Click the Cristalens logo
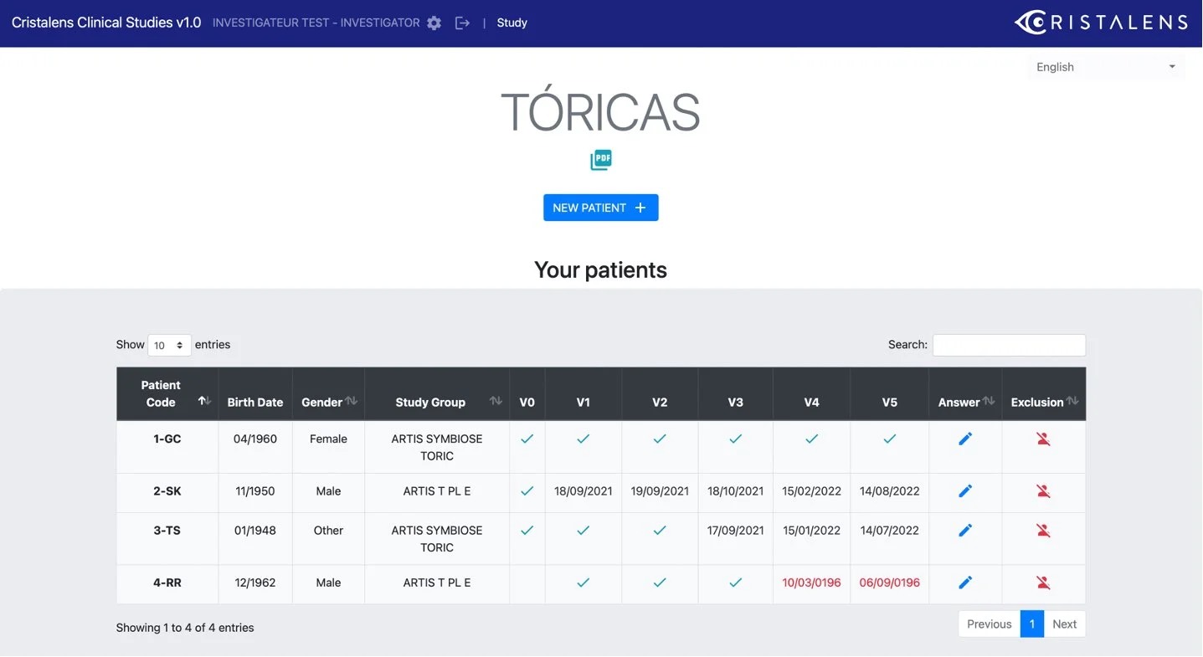Screen dimensions: 1203x657 pyautogui.click(x=1101, y=23)
